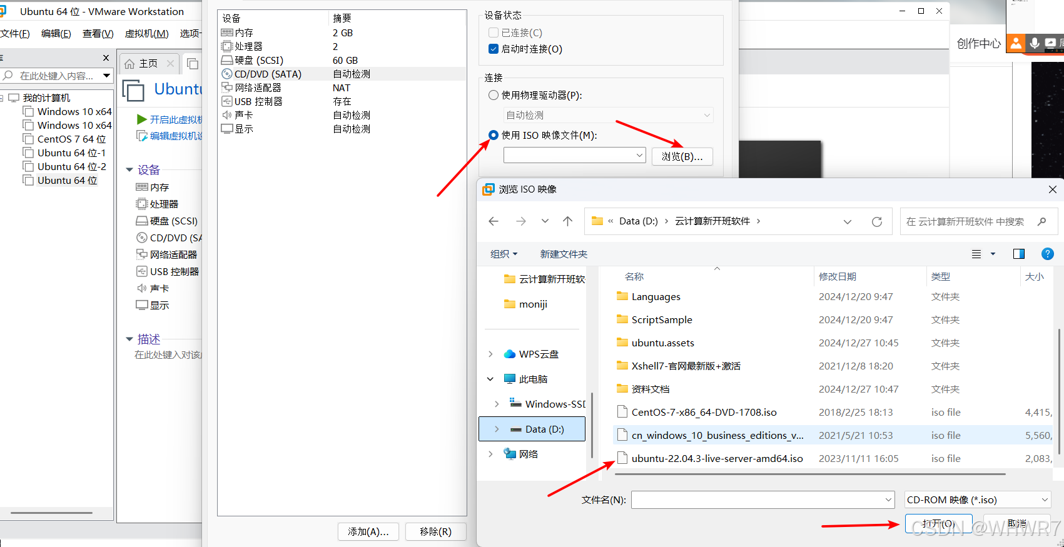This screenshot has width=1064, height=547.
Task: Click the 打开(O) button
Action: [x=938, y=523]
